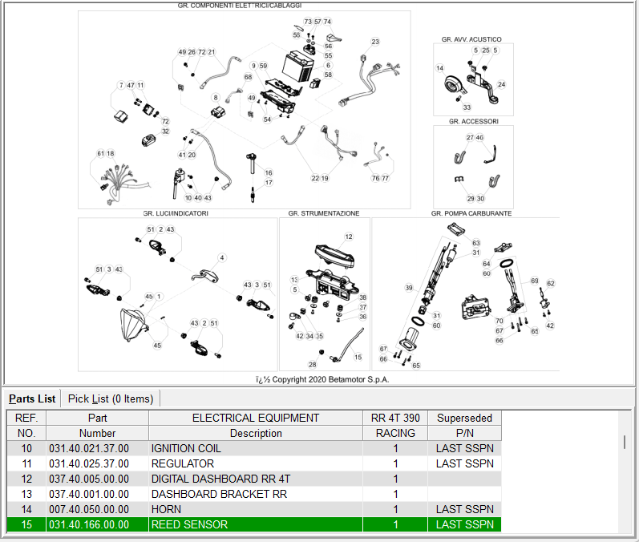Click callout 12 on the digital dashboard
The width and height of the screenshot is (639, 542).
349,237
